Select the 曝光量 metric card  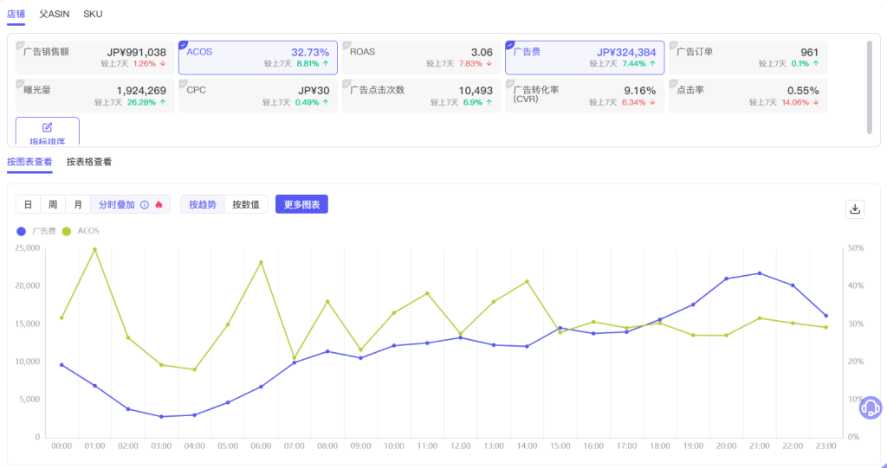[94, 96]
